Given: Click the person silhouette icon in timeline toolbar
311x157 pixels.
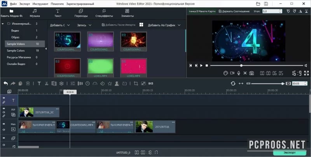Looking at the screenshot, I should (x=117, y=84).
